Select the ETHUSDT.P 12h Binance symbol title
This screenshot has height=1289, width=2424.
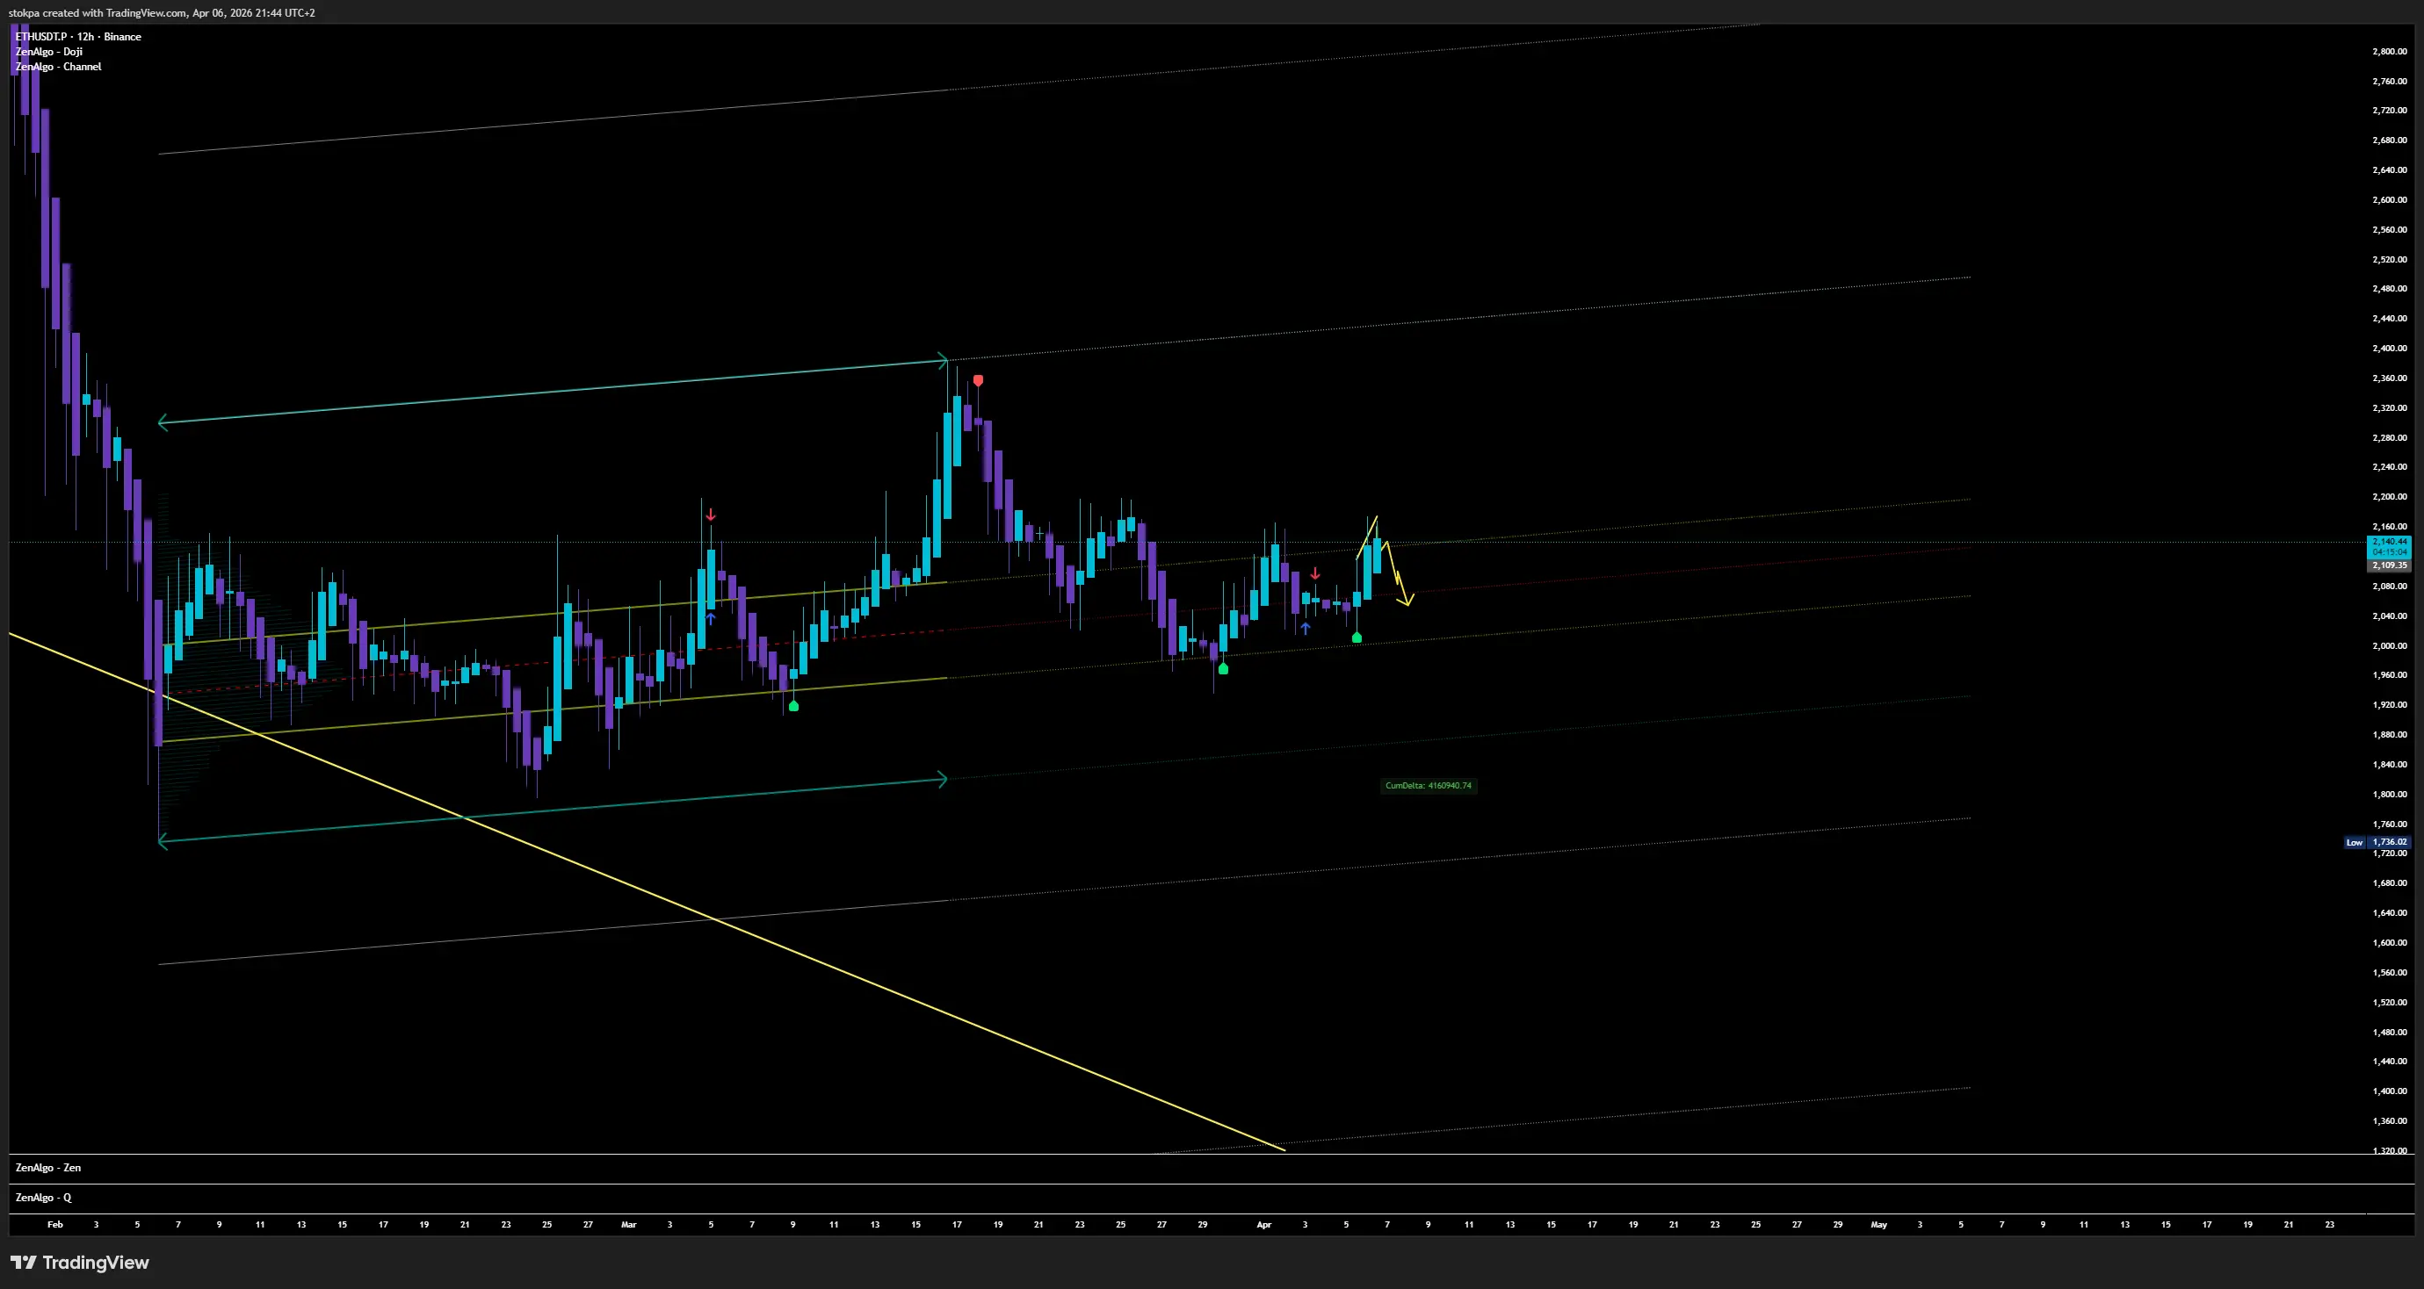tap(78, 37)
